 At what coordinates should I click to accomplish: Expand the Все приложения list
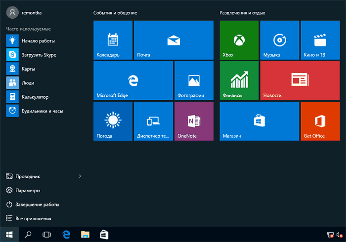[x=33, y=218]
